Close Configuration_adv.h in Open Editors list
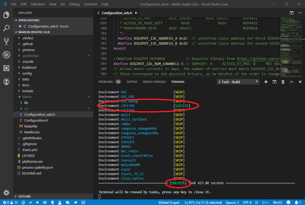 point(20,26)
